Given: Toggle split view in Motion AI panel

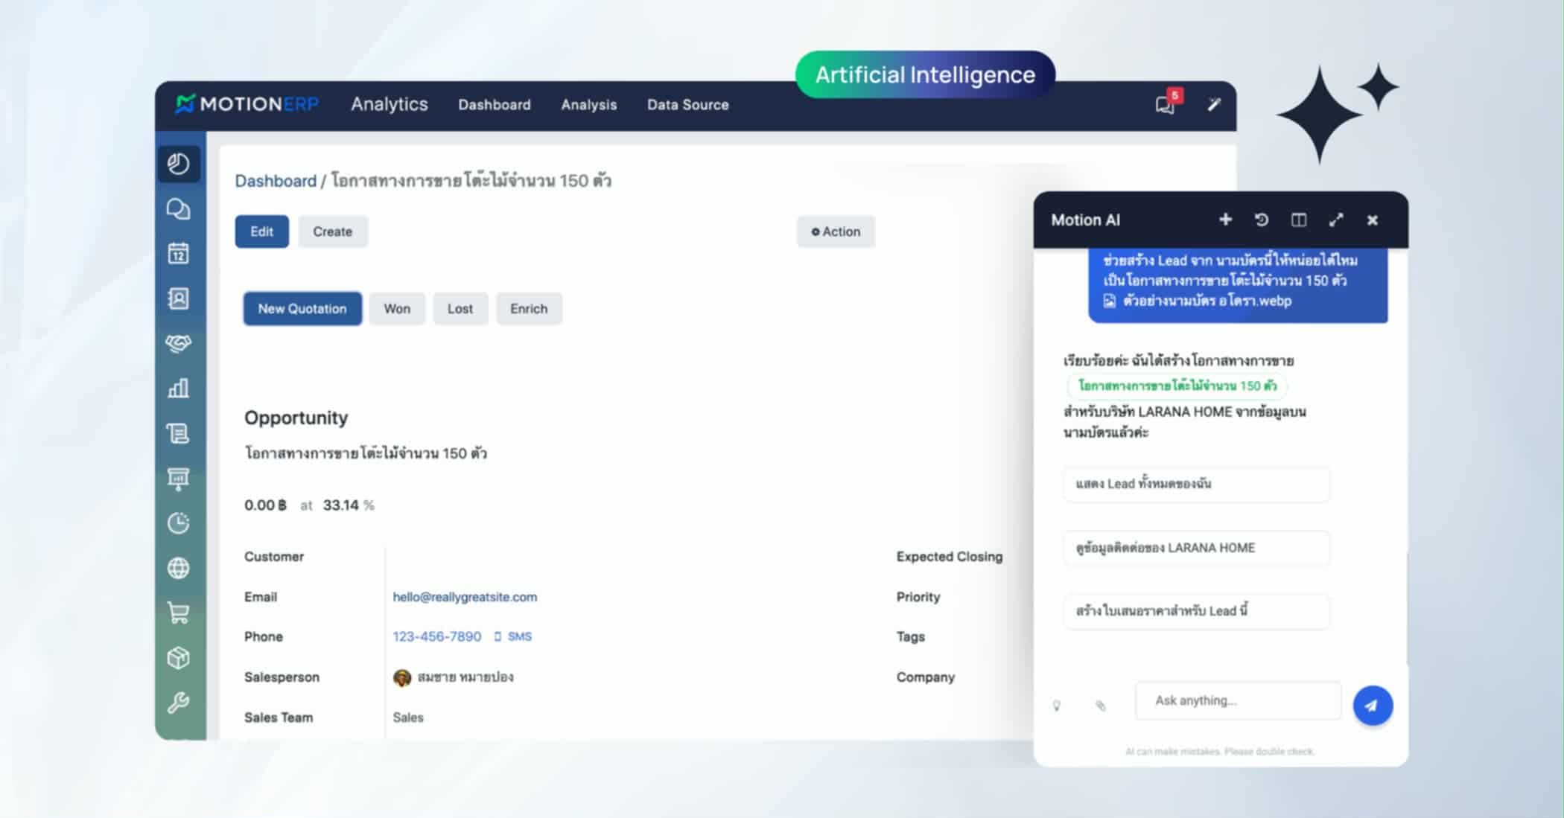Looking at the screenshot, I should [1299, 220].
